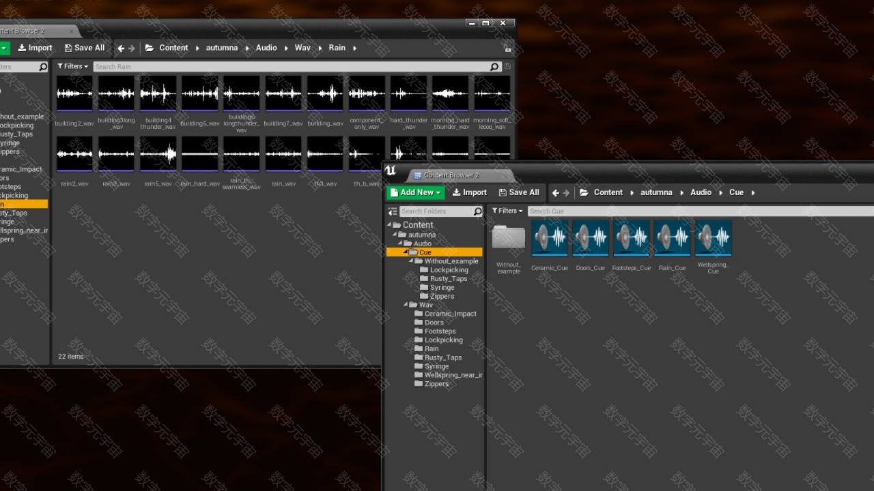The height and width of the screenshot is (491, 874).
Task: Select the Cue folder in the folder tree
Action: coord(434,252)
